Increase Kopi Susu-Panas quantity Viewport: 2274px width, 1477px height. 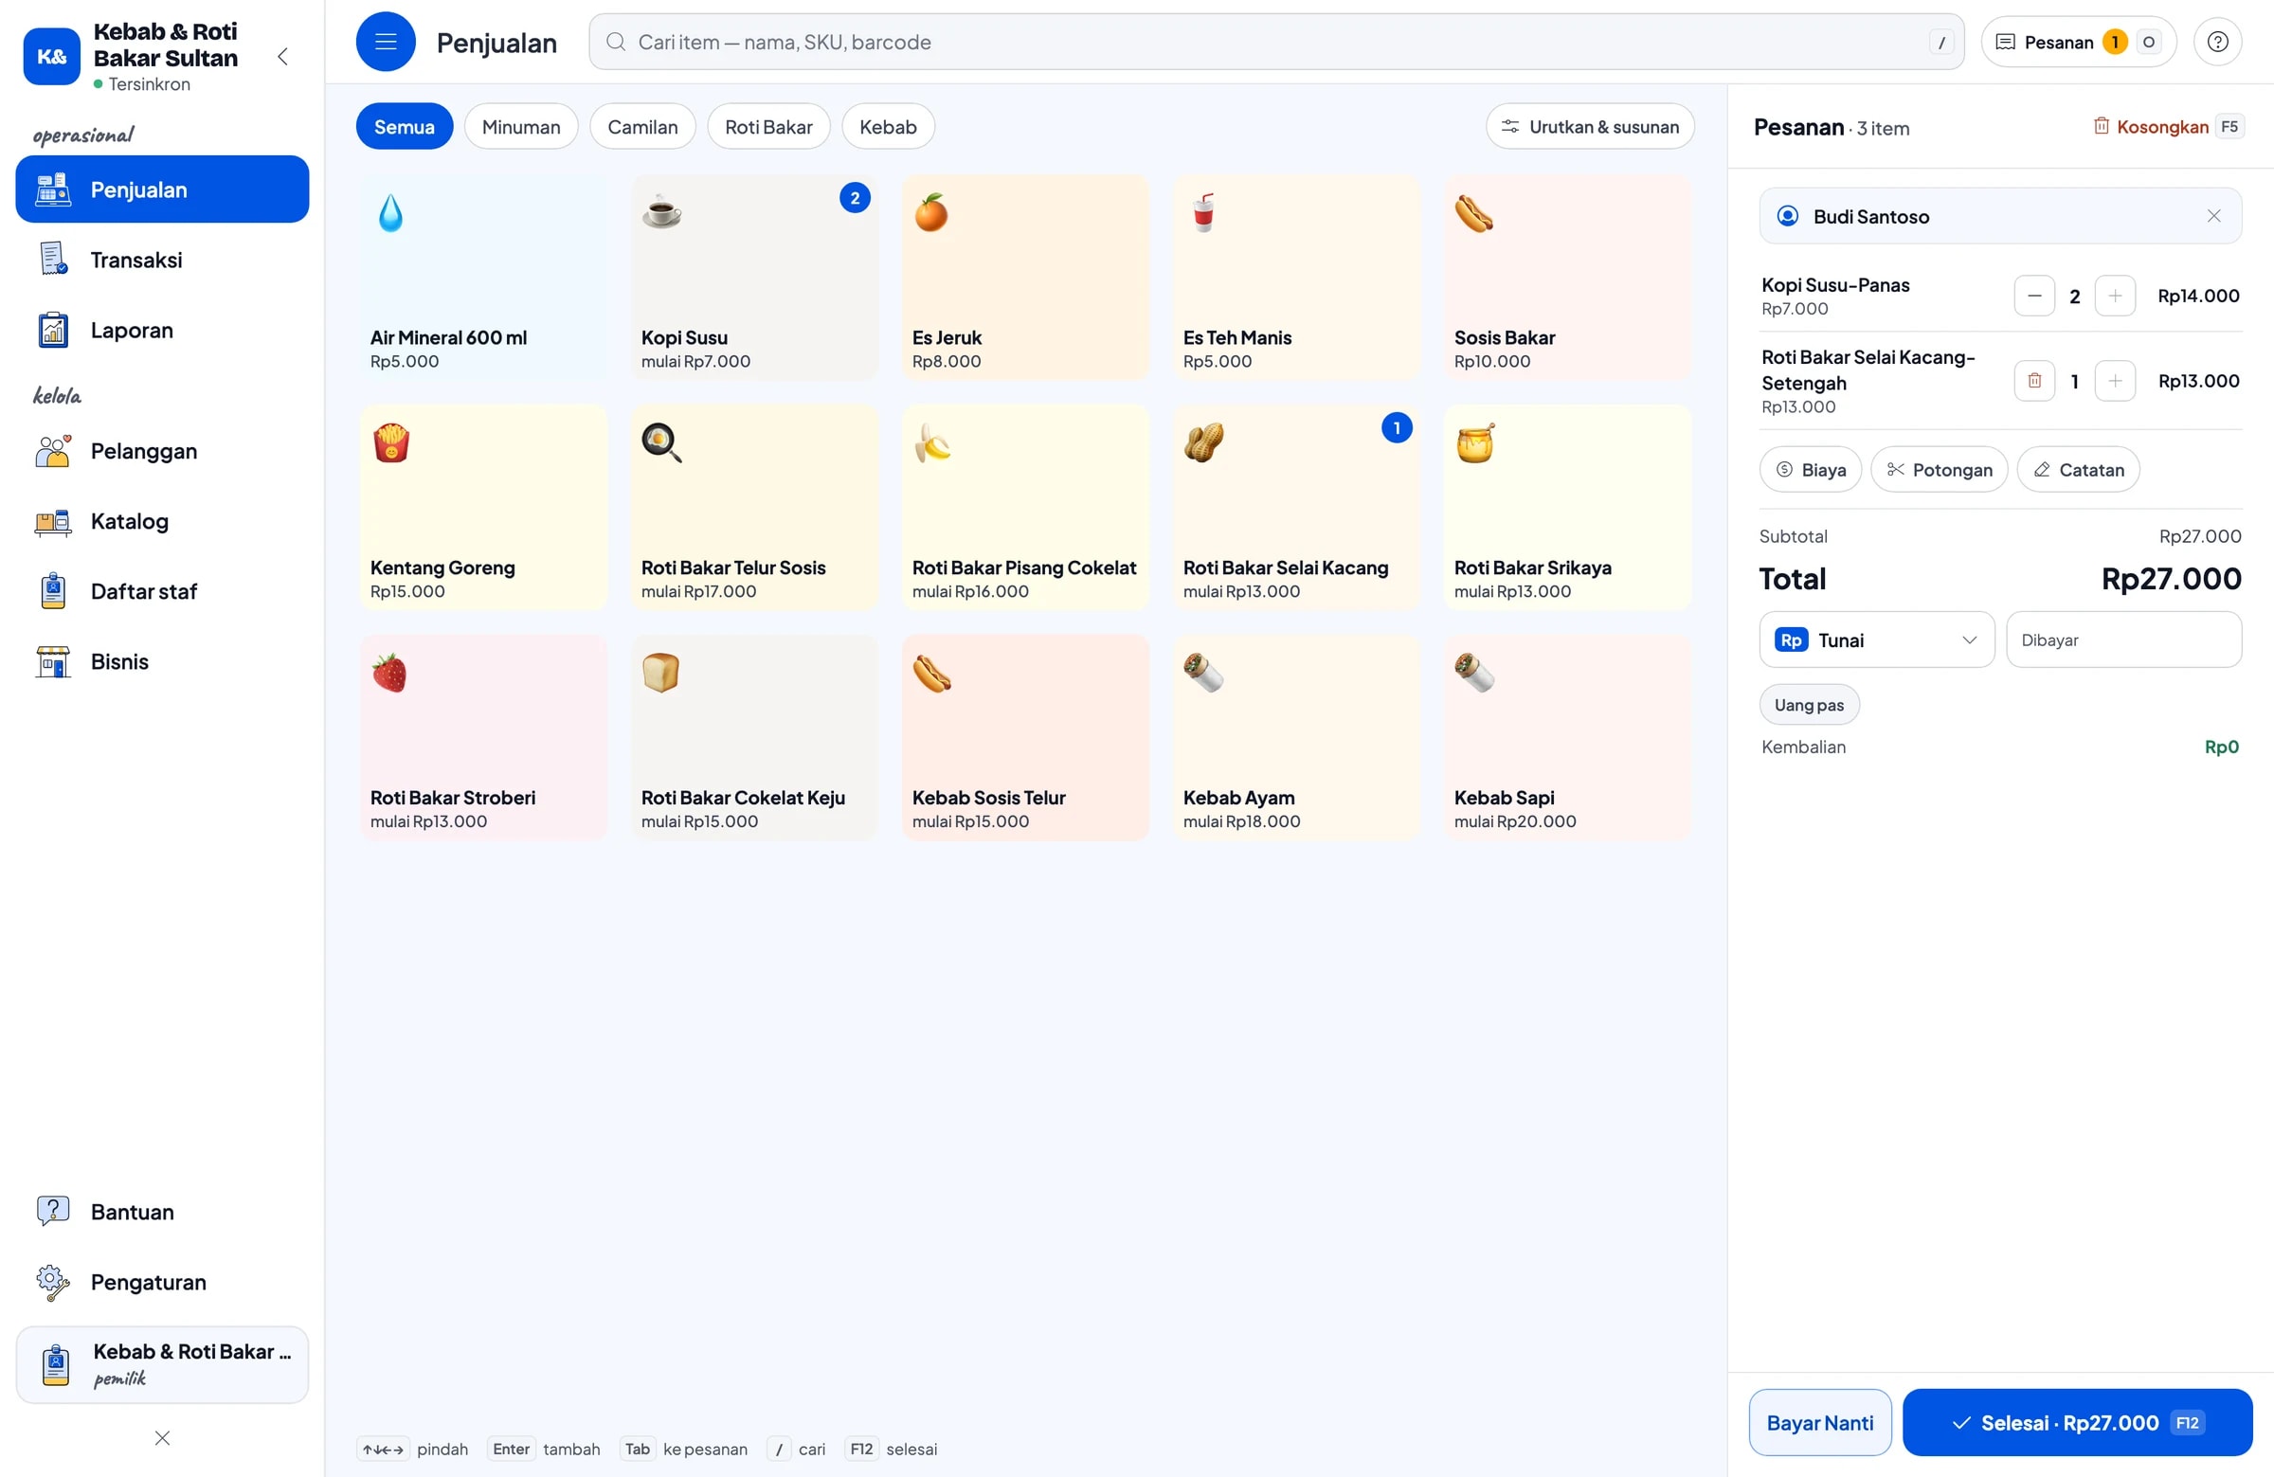click(x=2115, y=297)
